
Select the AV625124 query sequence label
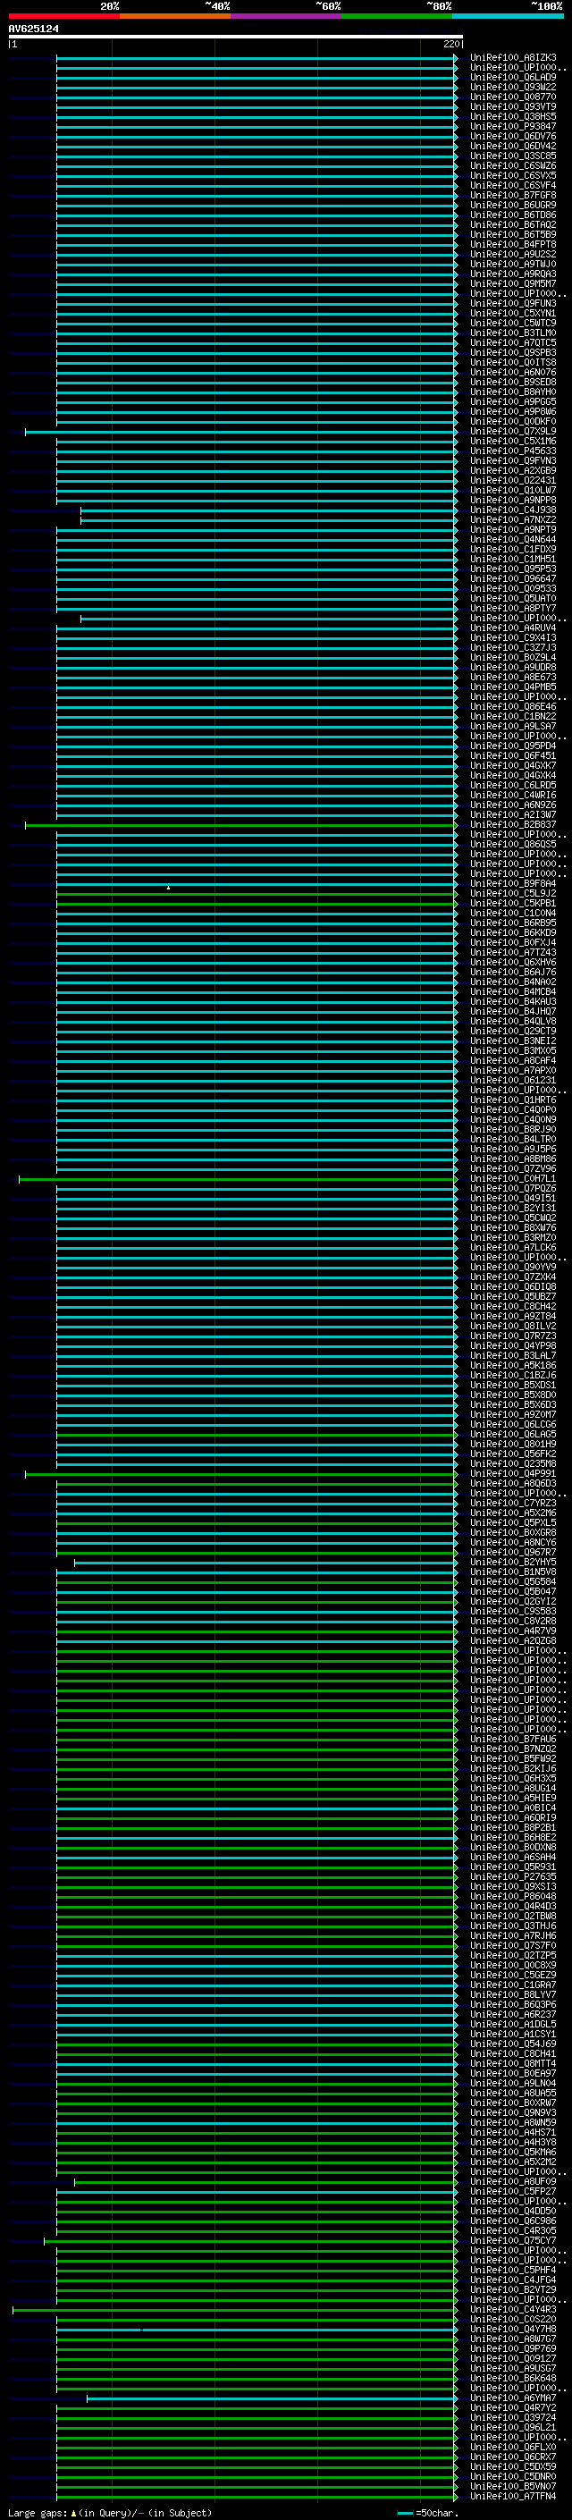(x=33, y=29)
